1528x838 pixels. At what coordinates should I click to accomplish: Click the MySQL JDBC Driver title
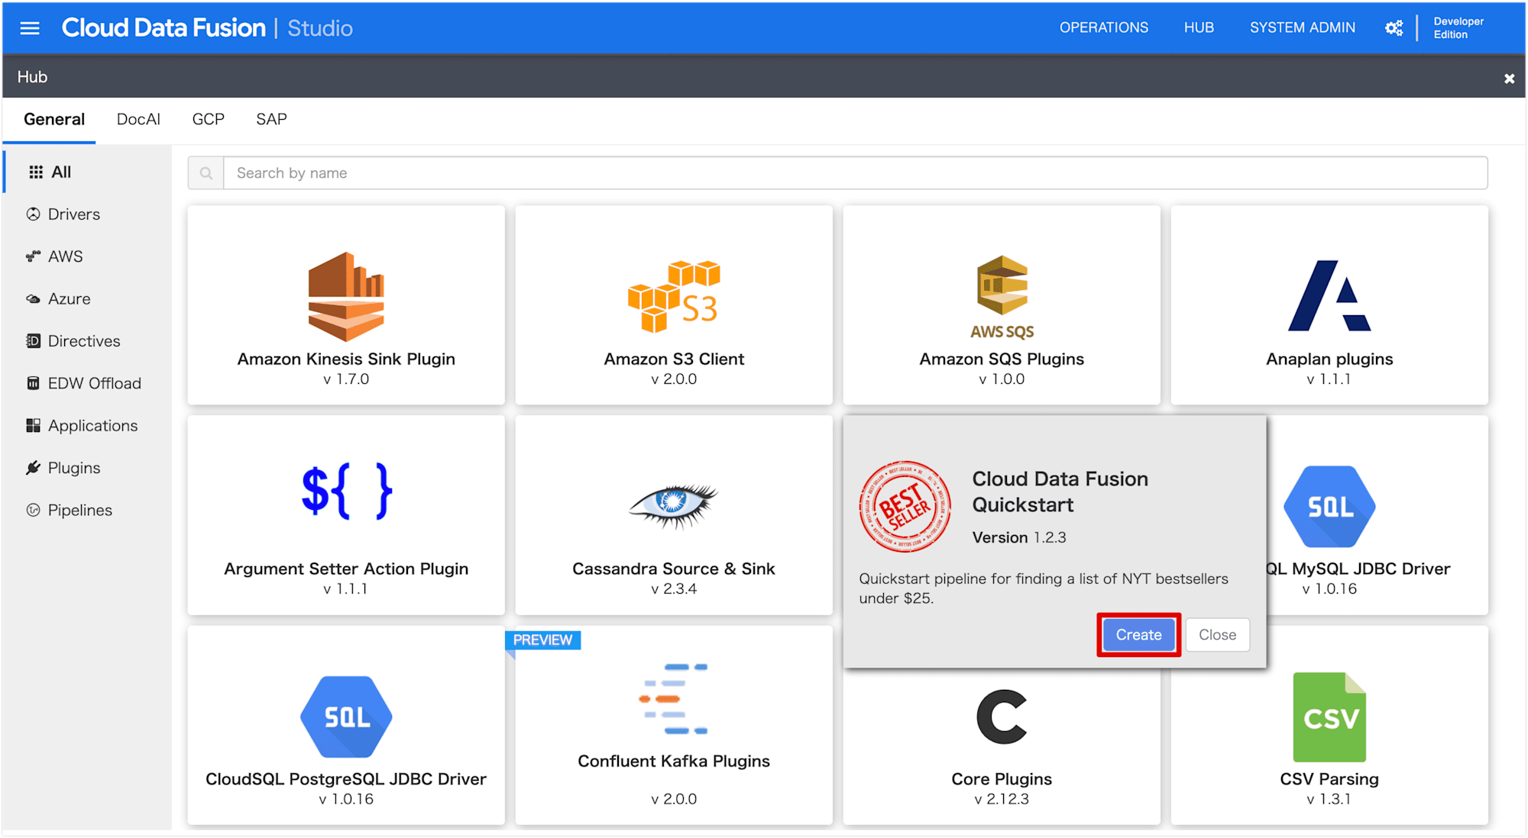(1358, 569)
